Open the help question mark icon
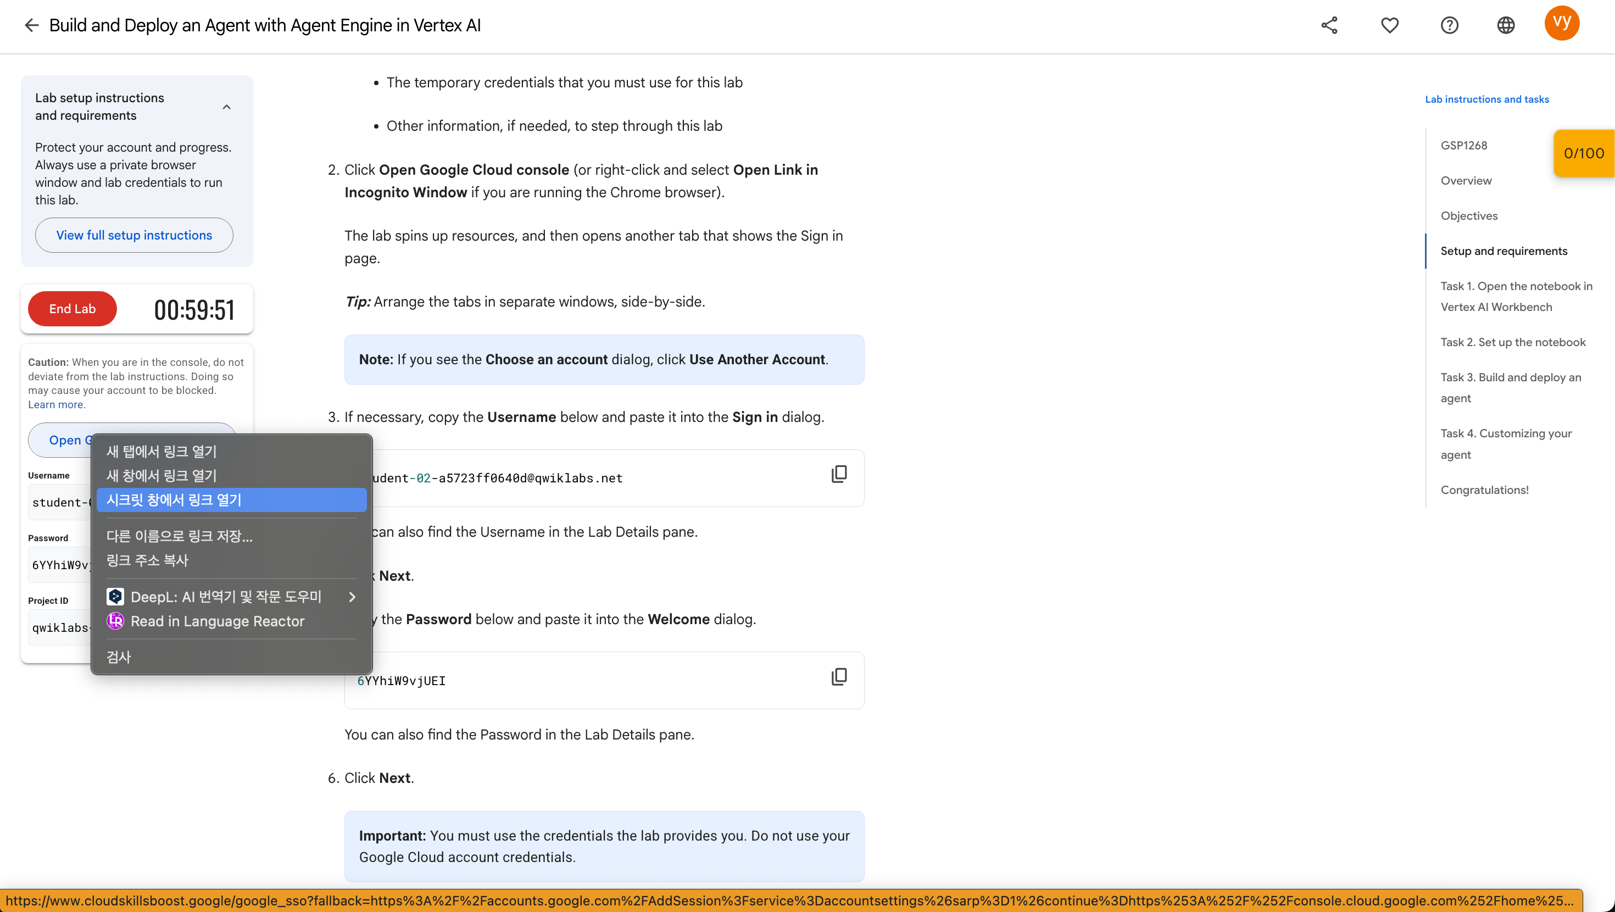 [1449, 25]
